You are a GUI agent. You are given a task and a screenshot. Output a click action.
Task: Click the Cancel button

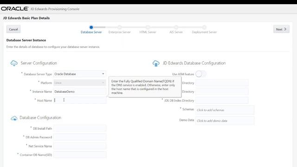point(13,29)
